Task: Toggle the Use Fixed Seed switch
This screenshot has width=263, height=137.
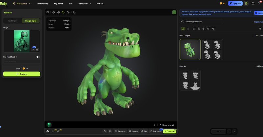Action: (x=38, y=57)
